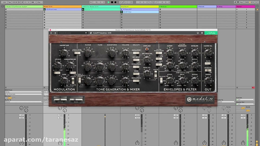Open the 1 Bar quantization dropdown
The width and height of the screenshot is (260, 146).
(40, 2)
